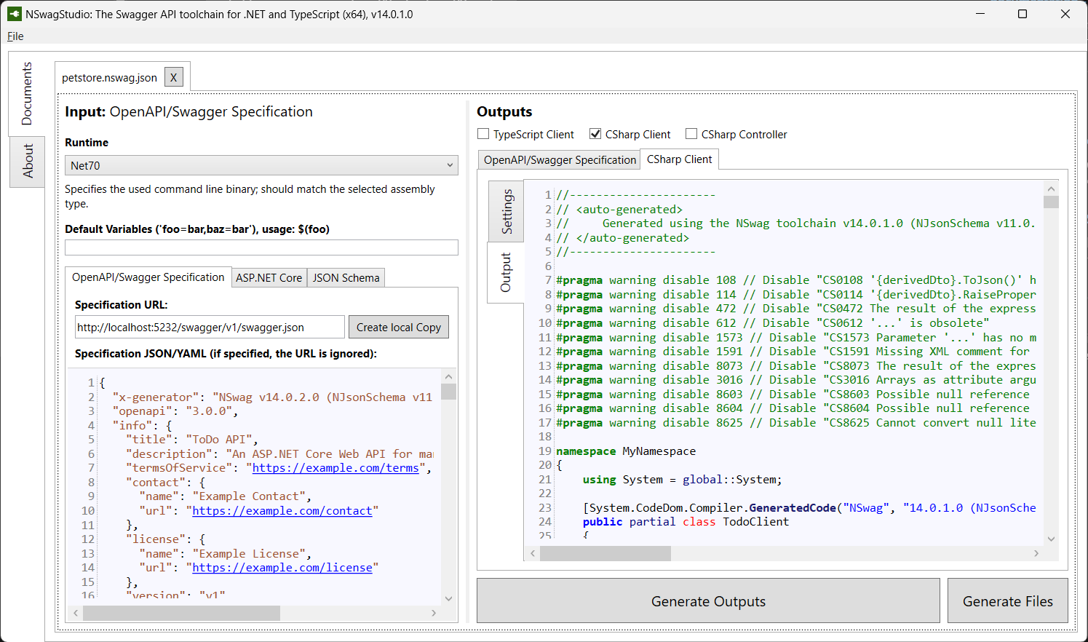Open the https://example.com/contact link
The height and width of the screenshot is (642, 1088).
(x=282, y=511)
